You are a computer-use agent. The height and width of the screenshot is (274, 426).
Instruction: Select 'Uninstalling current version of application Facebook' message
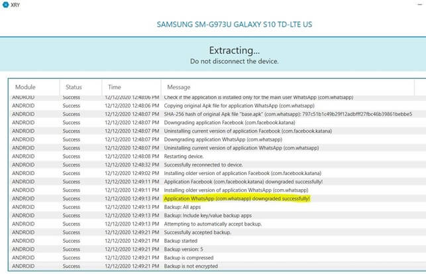pyautogui.click(x=248, y=131)
